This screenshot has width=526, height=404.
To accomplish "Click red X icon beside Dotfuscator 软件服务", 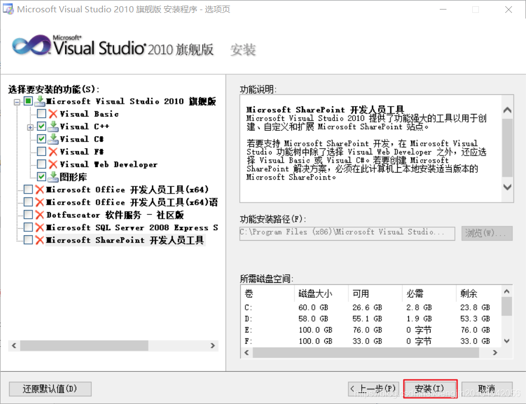I will click(x=40, y=215).
